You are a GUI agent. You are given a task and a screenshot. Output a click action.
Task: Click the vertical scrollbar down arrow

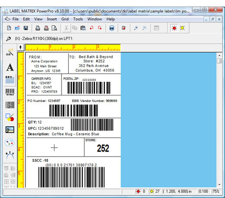pos(219,185)
